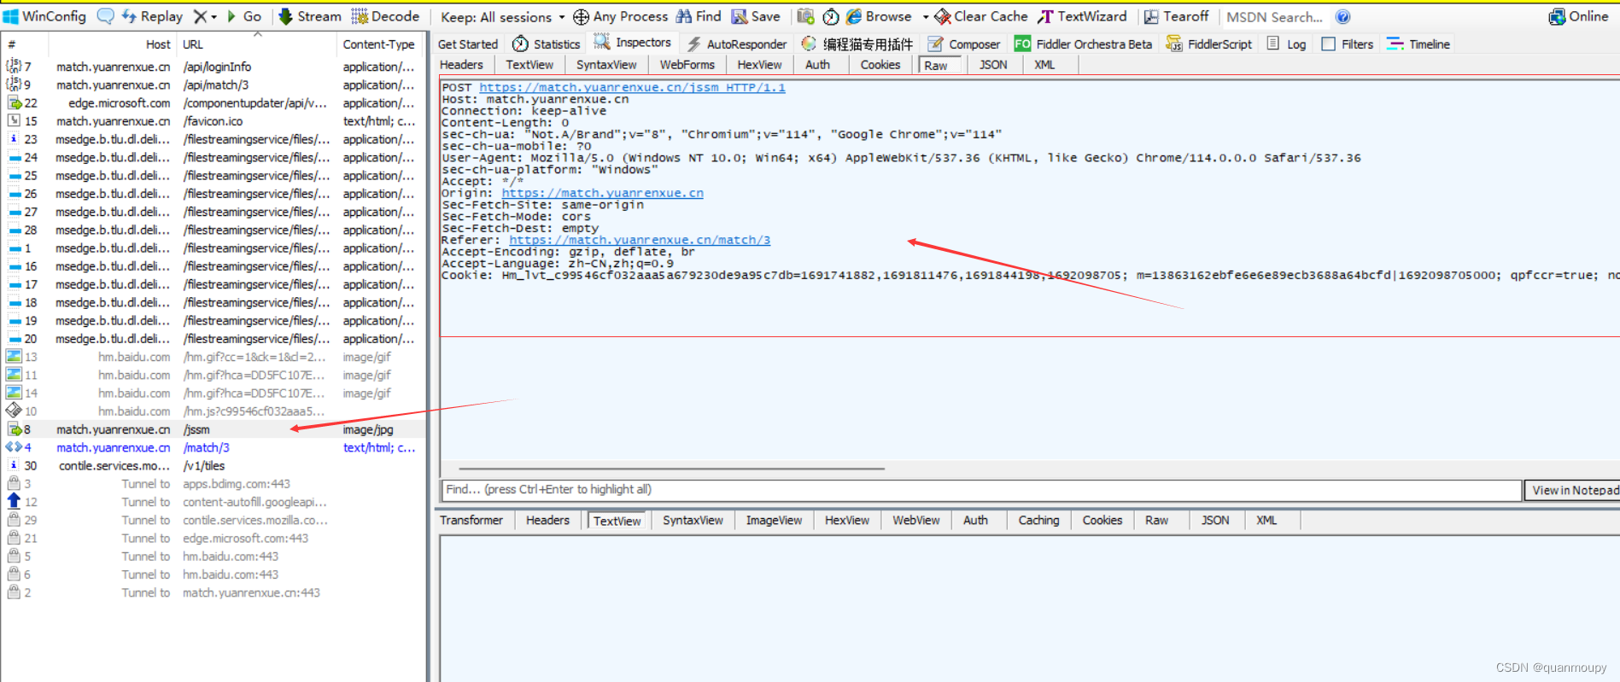Image resolution: width=1620 pixels, height=682 pixels.
Task: Open the WinConfig tool
Action: coord(45,16)
